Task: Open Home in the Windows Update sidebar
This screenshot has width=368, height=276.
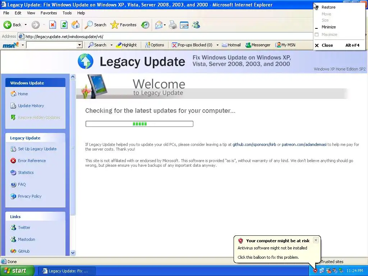Action: [19, 94]
